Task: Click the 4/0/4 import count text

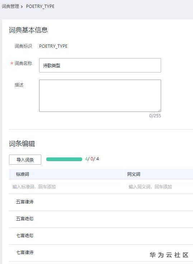Action: coord(92,159)
